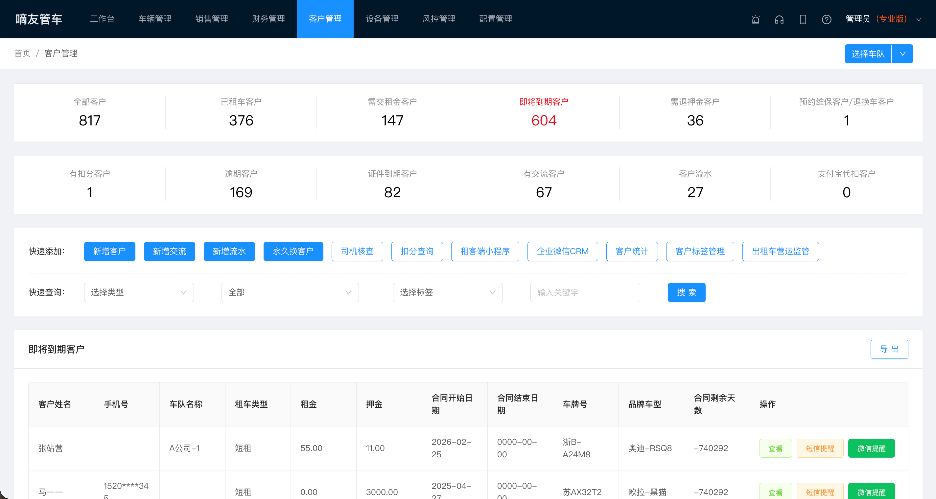Click the 新增流水 button
936x499 pixels.
coord(229,251)
